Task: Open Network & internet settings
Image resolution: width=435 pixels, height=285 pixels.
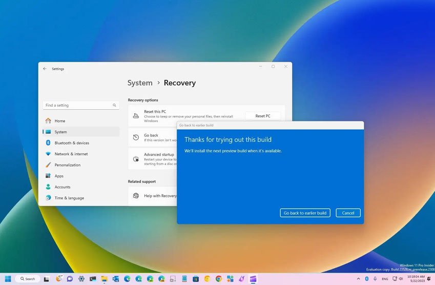Action: tap(71, 154)
